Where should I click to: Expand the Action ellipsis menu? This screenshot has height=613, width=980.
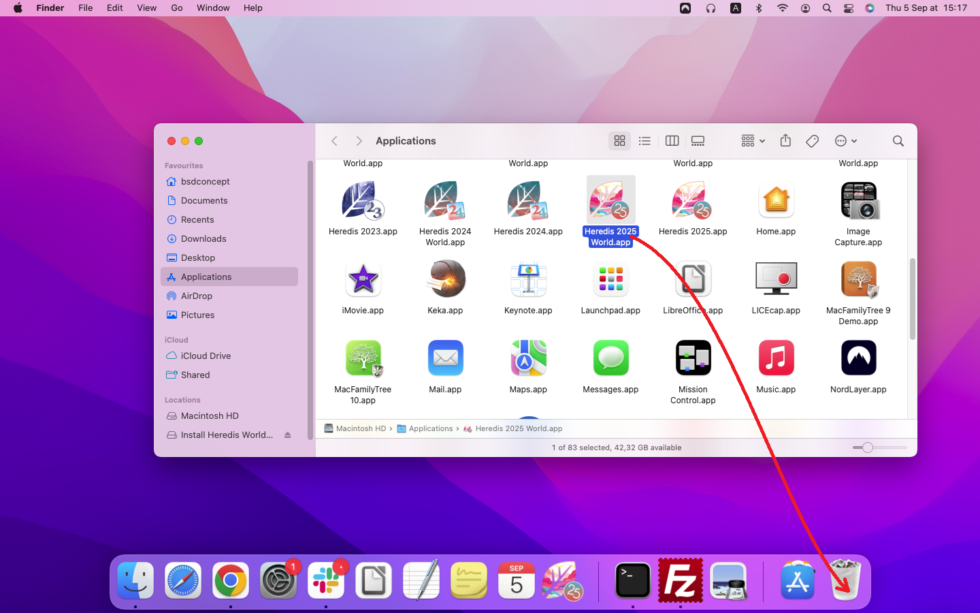845,141
